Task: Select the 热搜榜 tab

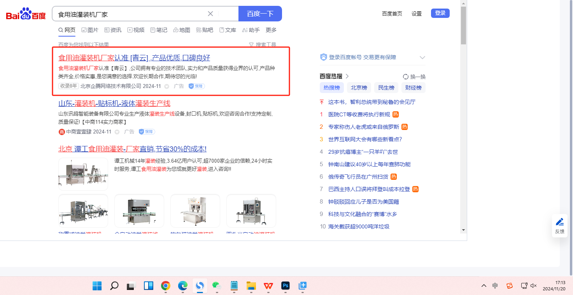Action: coord(332,88)
